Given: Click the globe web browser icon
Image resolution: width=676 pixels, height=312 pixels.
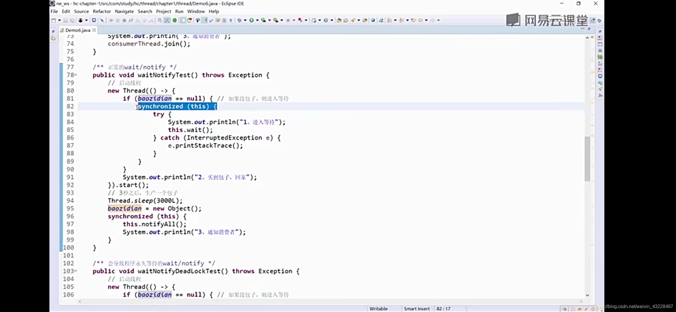Looking at the screenshot, I should (373, 20).
